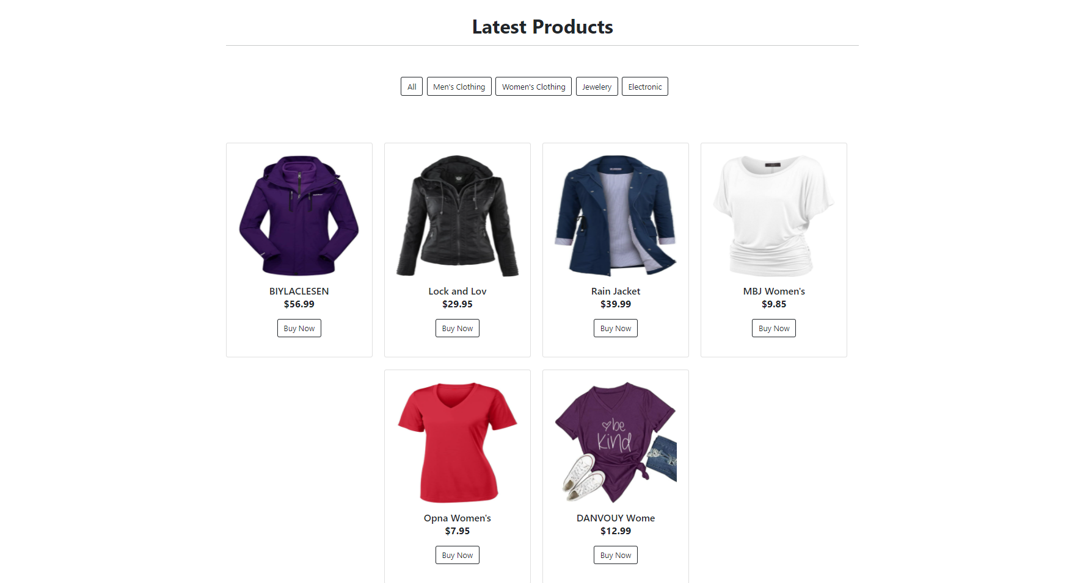The image size is (1083, 583).
Task: Buy Now for DANVOUY Wome shirt
Action: click(616, 555)
